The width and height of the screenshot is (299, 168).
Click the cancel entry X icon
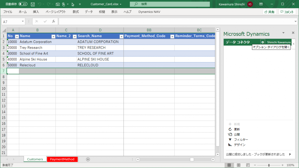[36, 22]
